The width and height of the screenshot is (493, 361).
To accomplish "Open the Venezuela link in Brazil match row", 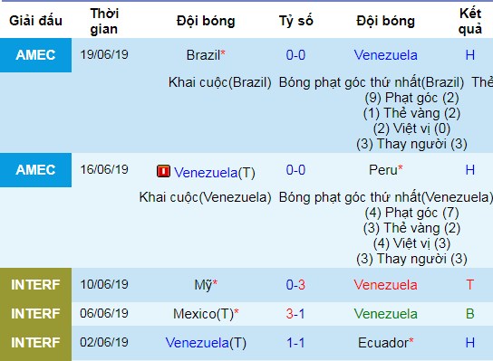I will click(385, 55).
